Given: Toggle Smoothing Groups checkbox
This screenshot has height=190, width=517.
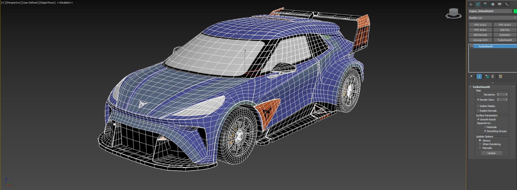Looking at the screenshot, I should tap(485, 131).
